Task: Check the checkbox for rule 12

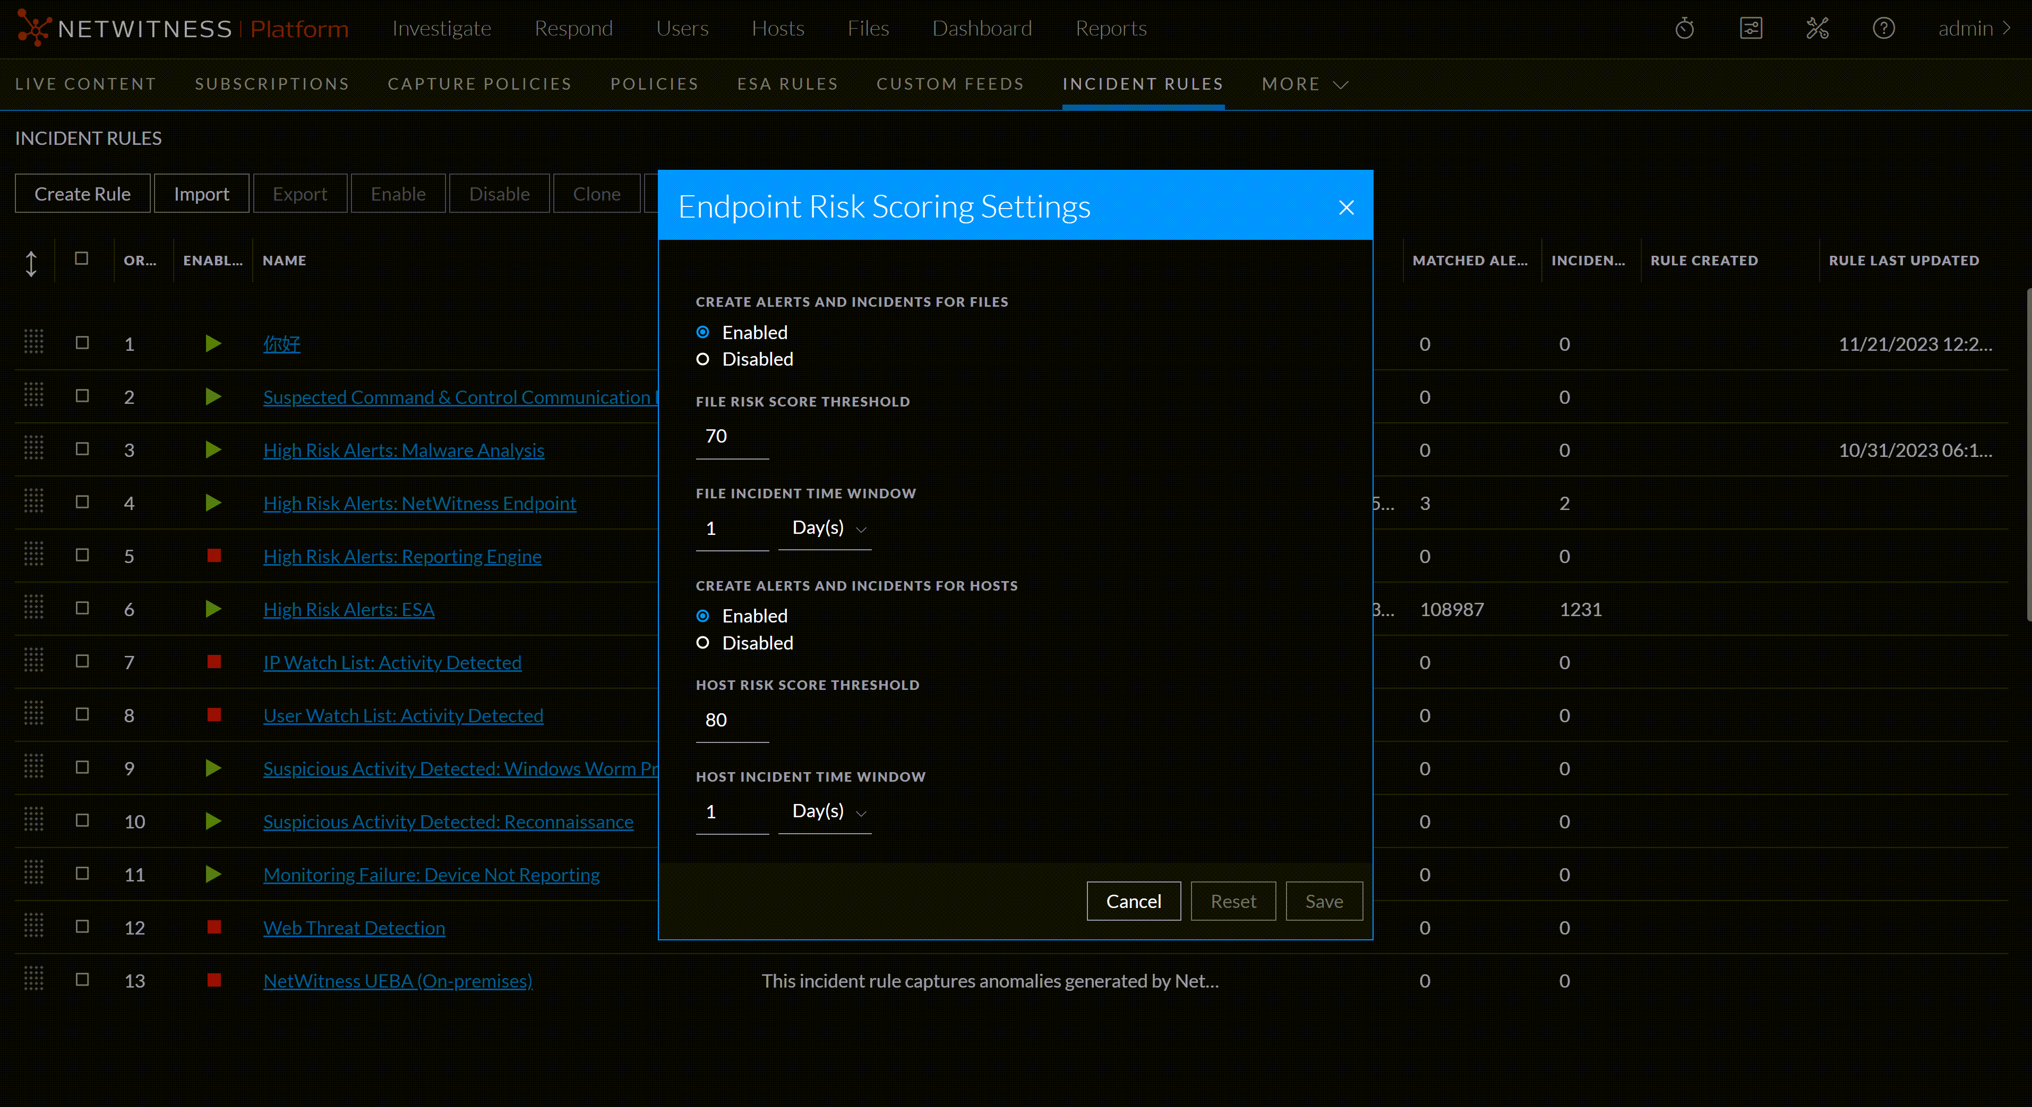Action: pos(82,927)
